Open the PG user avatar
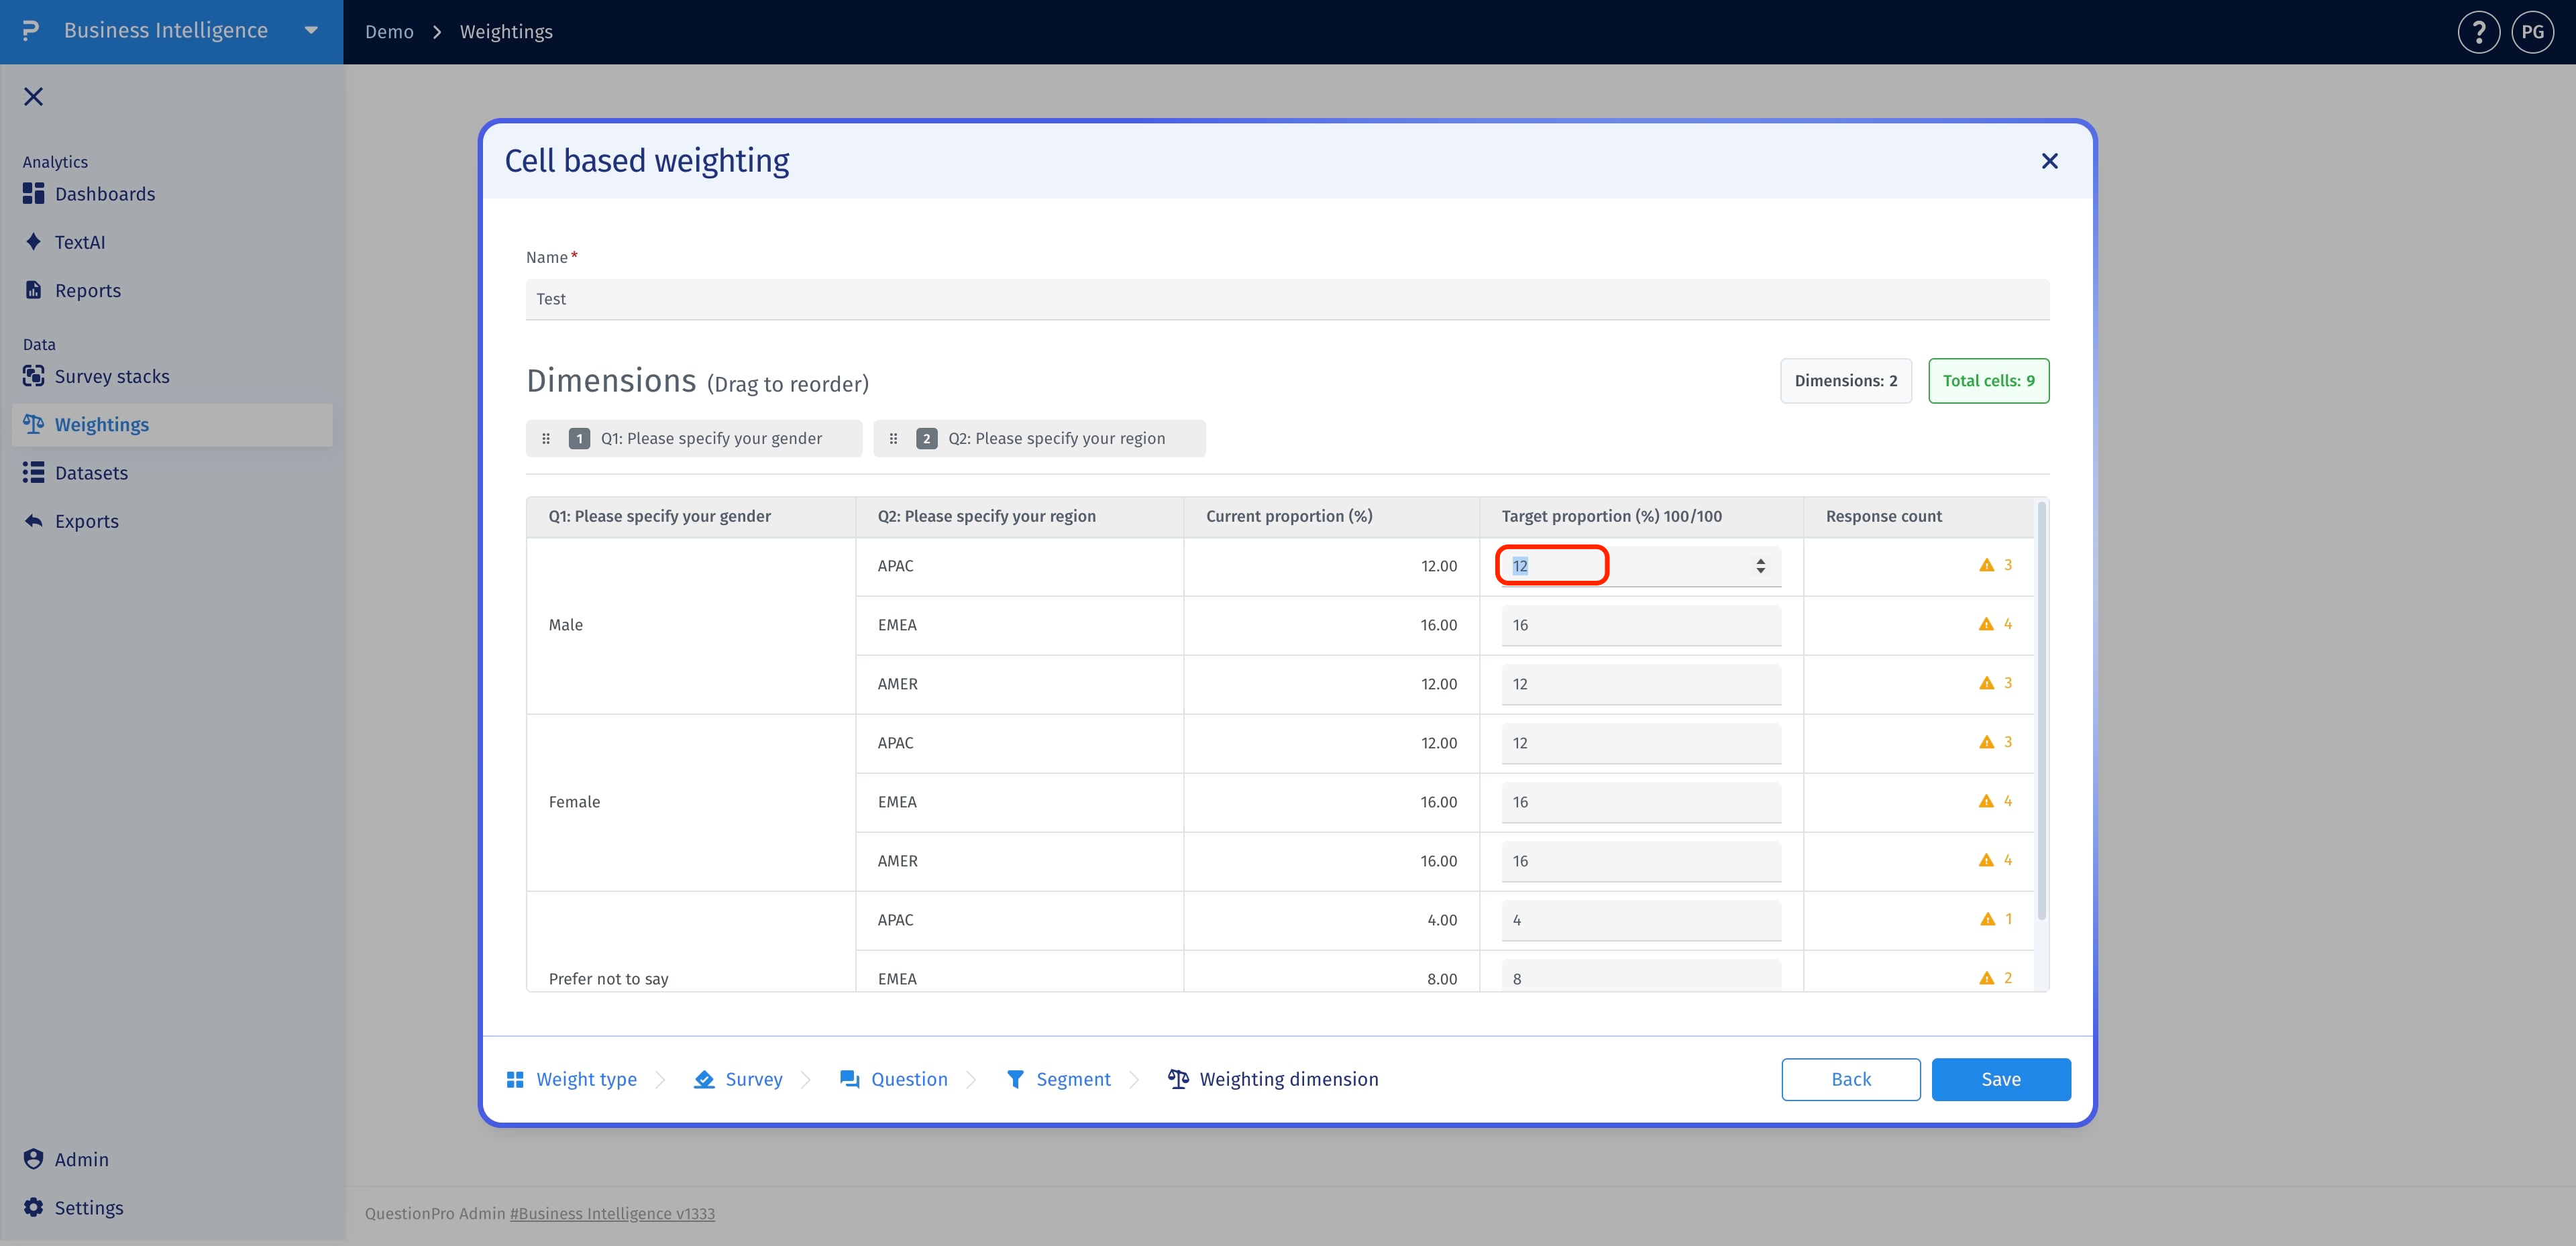The image size is (2576, 1246). tap(2532, 32)
